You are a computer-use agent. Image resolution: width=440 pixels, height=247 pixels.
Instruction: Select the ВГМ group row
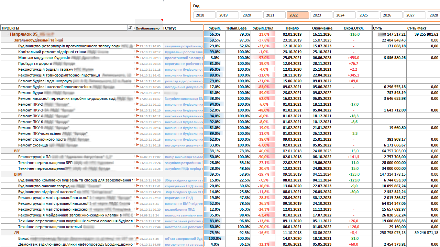click(x=18, y=174)
